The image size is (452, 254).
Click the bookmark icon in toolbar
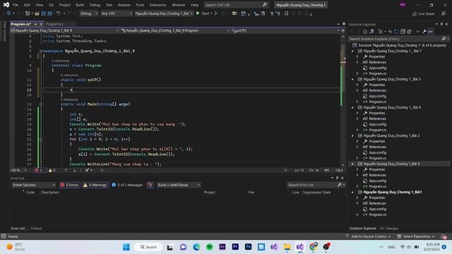coord(286,13)
